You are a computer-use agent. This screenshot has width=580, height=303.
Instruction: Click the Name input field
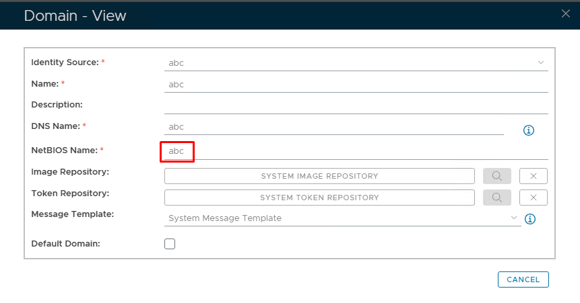356,85
